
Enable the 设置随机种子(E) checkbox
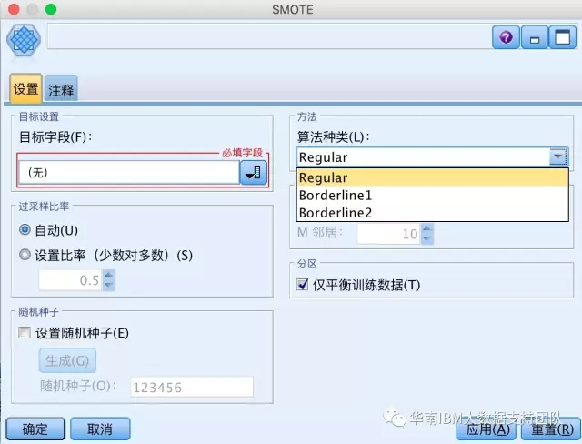click(x=25, y=332)
